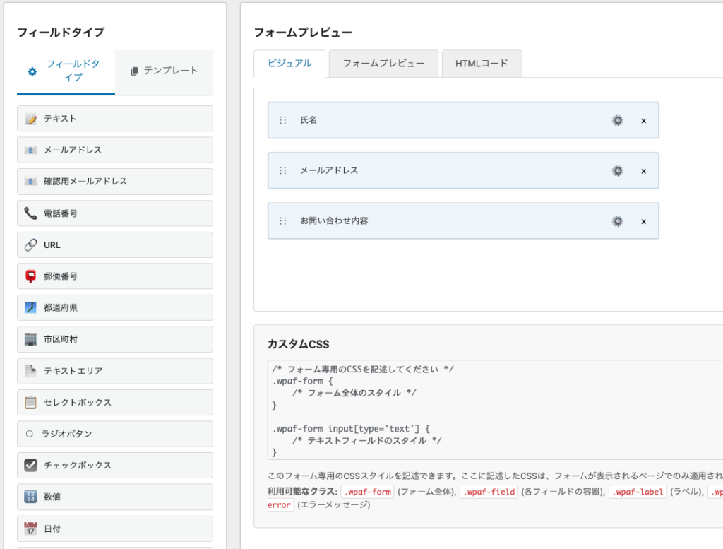Screen dimensions: 723x549
Task: Switch to the テンプレート tab
Action: coord(164,71)
